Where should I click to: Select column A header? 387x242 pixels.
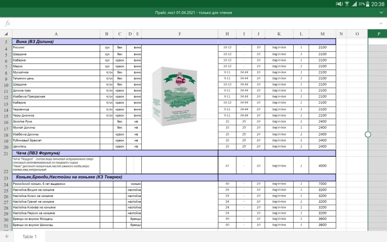[x=56, y=34]
